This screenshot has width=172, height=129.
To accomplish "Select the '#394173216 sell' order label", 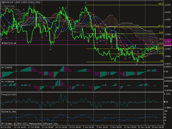I will pyautogui.click(x=9, y=43).
